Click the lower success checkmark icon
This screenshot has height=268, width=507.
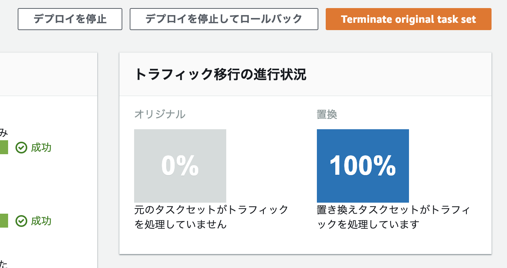point(21,221)
